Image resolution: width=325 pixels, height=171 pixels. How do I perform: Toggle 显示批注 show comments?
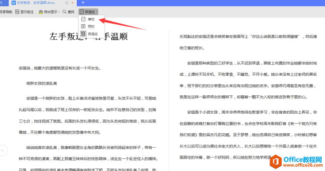(24, 12)
